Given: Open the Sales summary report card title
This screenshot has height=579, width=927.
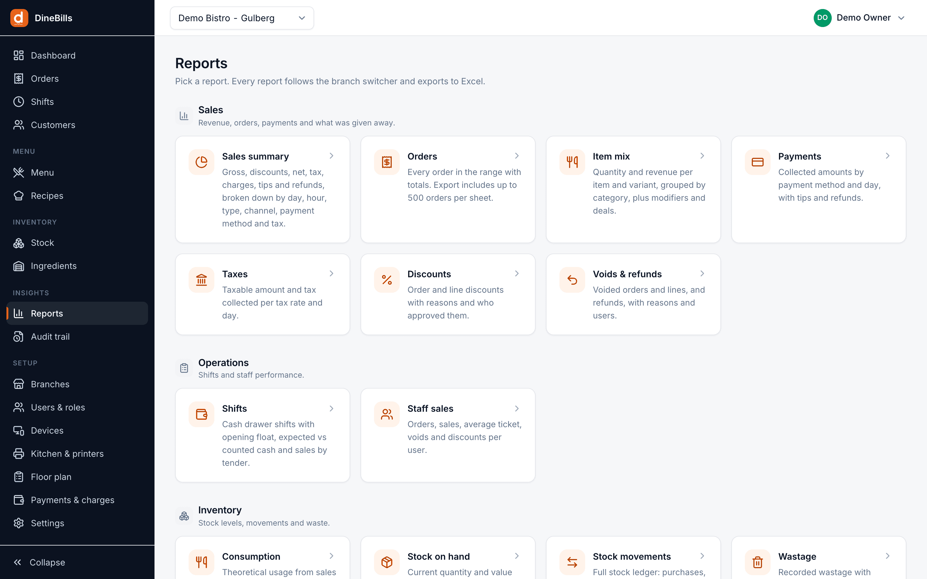Looking at the screenshot, I should pyautogui.click(x=256, y=156).
